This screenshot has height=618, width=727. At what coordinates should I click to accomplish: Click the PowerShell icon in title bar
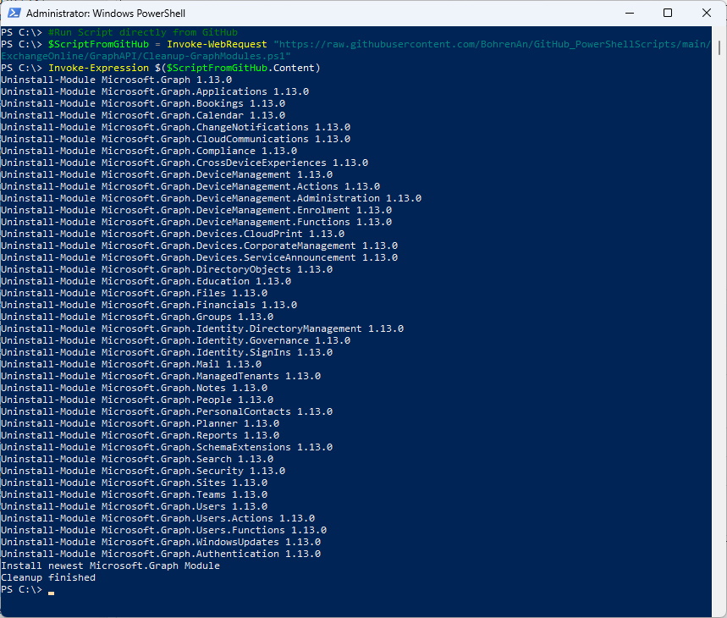[x=14, y=13]
